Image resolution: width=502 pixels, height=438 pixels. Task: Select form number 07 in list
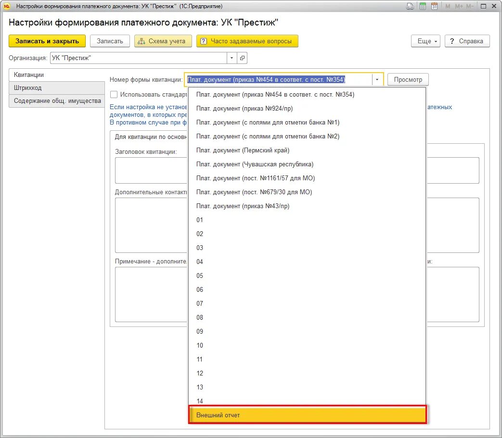(308, 304)
